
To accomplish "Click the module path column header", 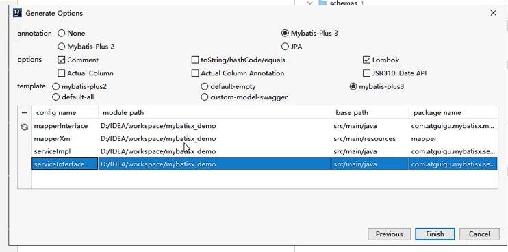I will (x=214, y=113).
